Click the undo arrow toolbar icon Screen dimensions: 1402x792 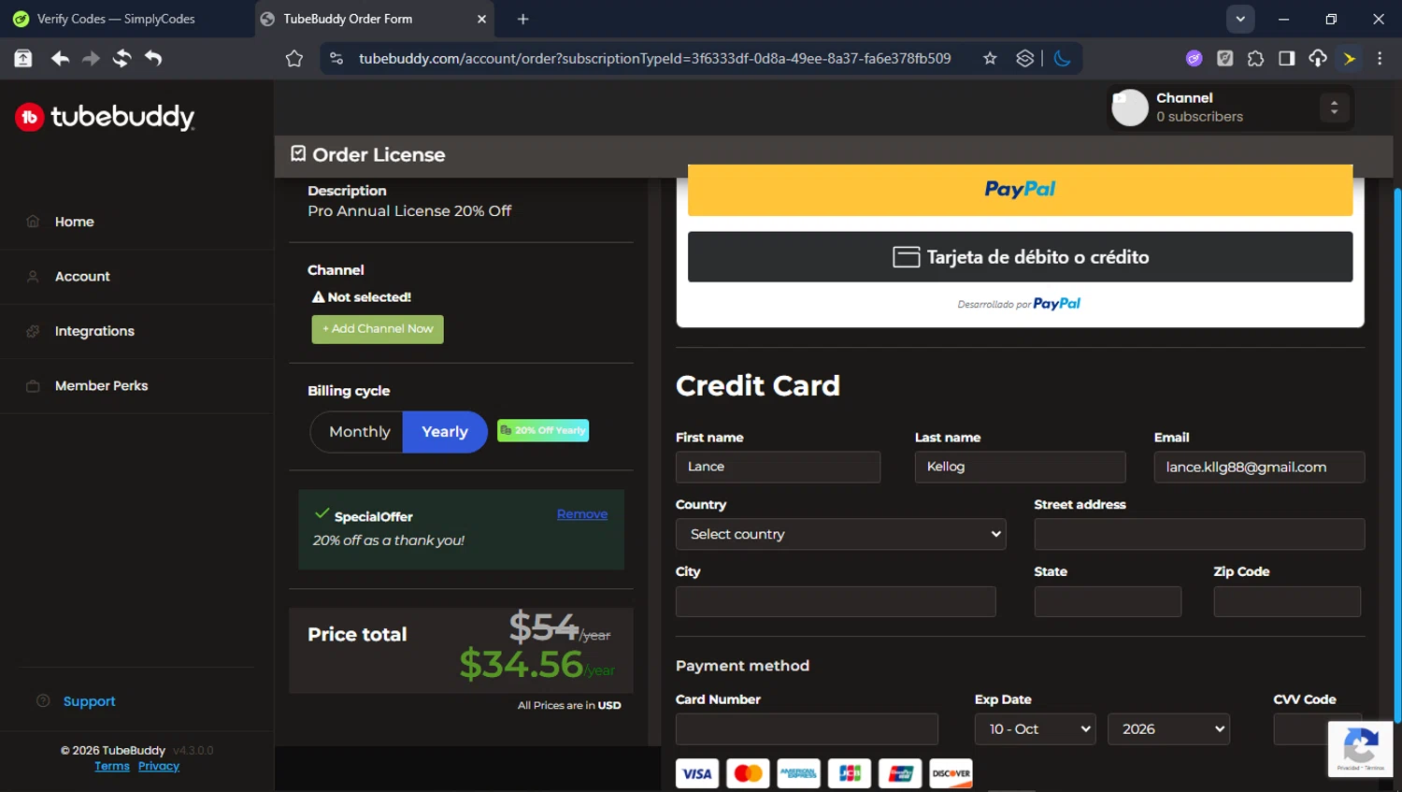click(153, 59)
